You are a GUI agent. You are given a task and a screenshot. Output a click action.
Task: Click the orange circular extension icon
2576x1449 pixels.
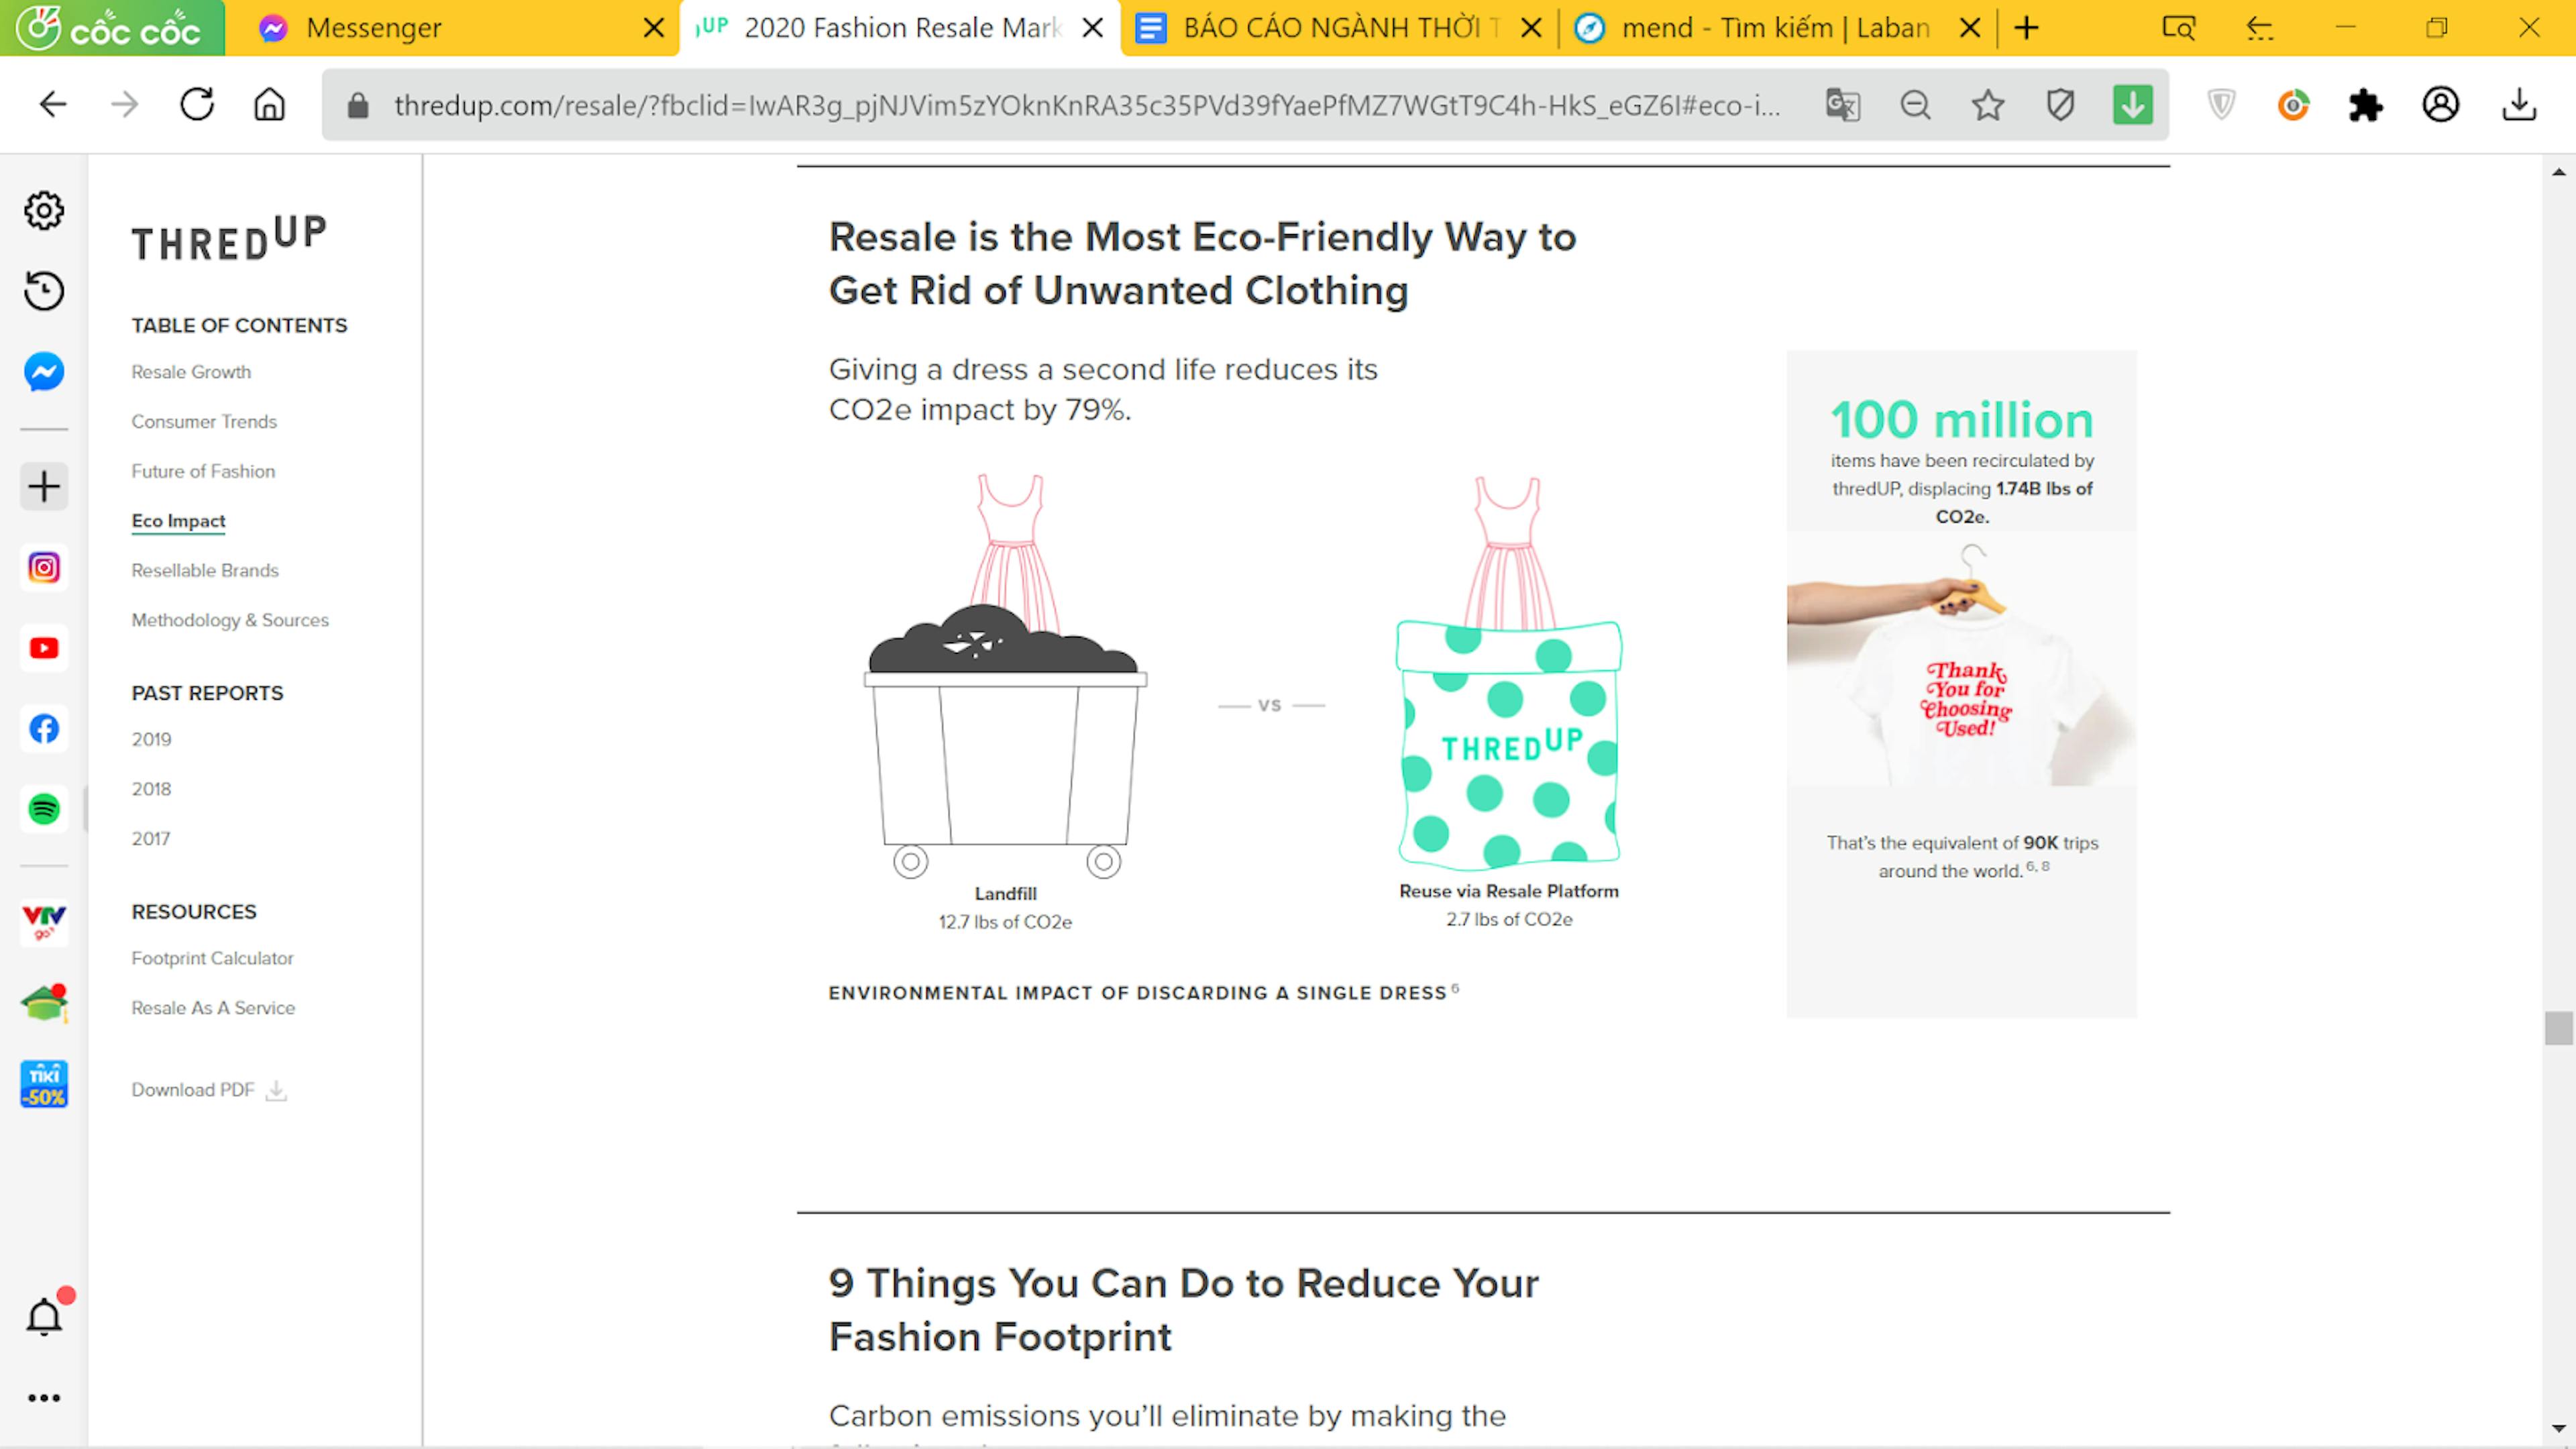(2293, 105)
